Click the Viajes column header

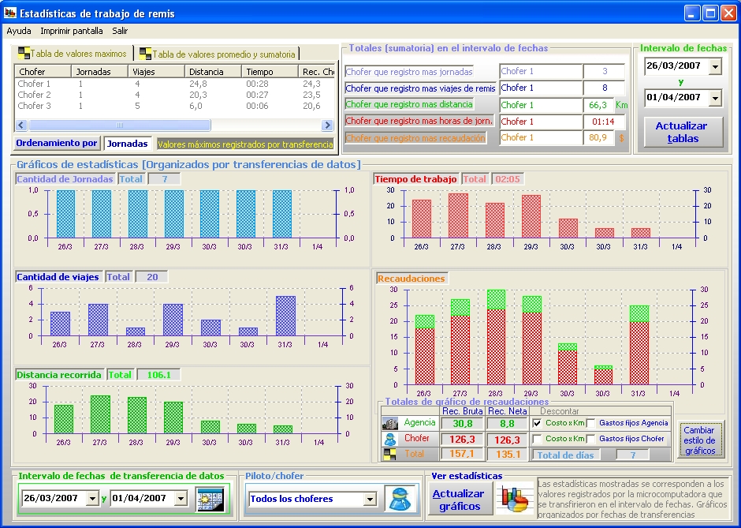pyautogui.click(x=156, y=72)
